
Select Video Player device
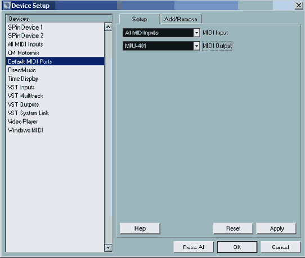[55, 121]
